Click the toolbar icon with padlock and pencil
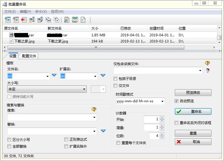The image size is (224, 161). click(x=40, y=20)
